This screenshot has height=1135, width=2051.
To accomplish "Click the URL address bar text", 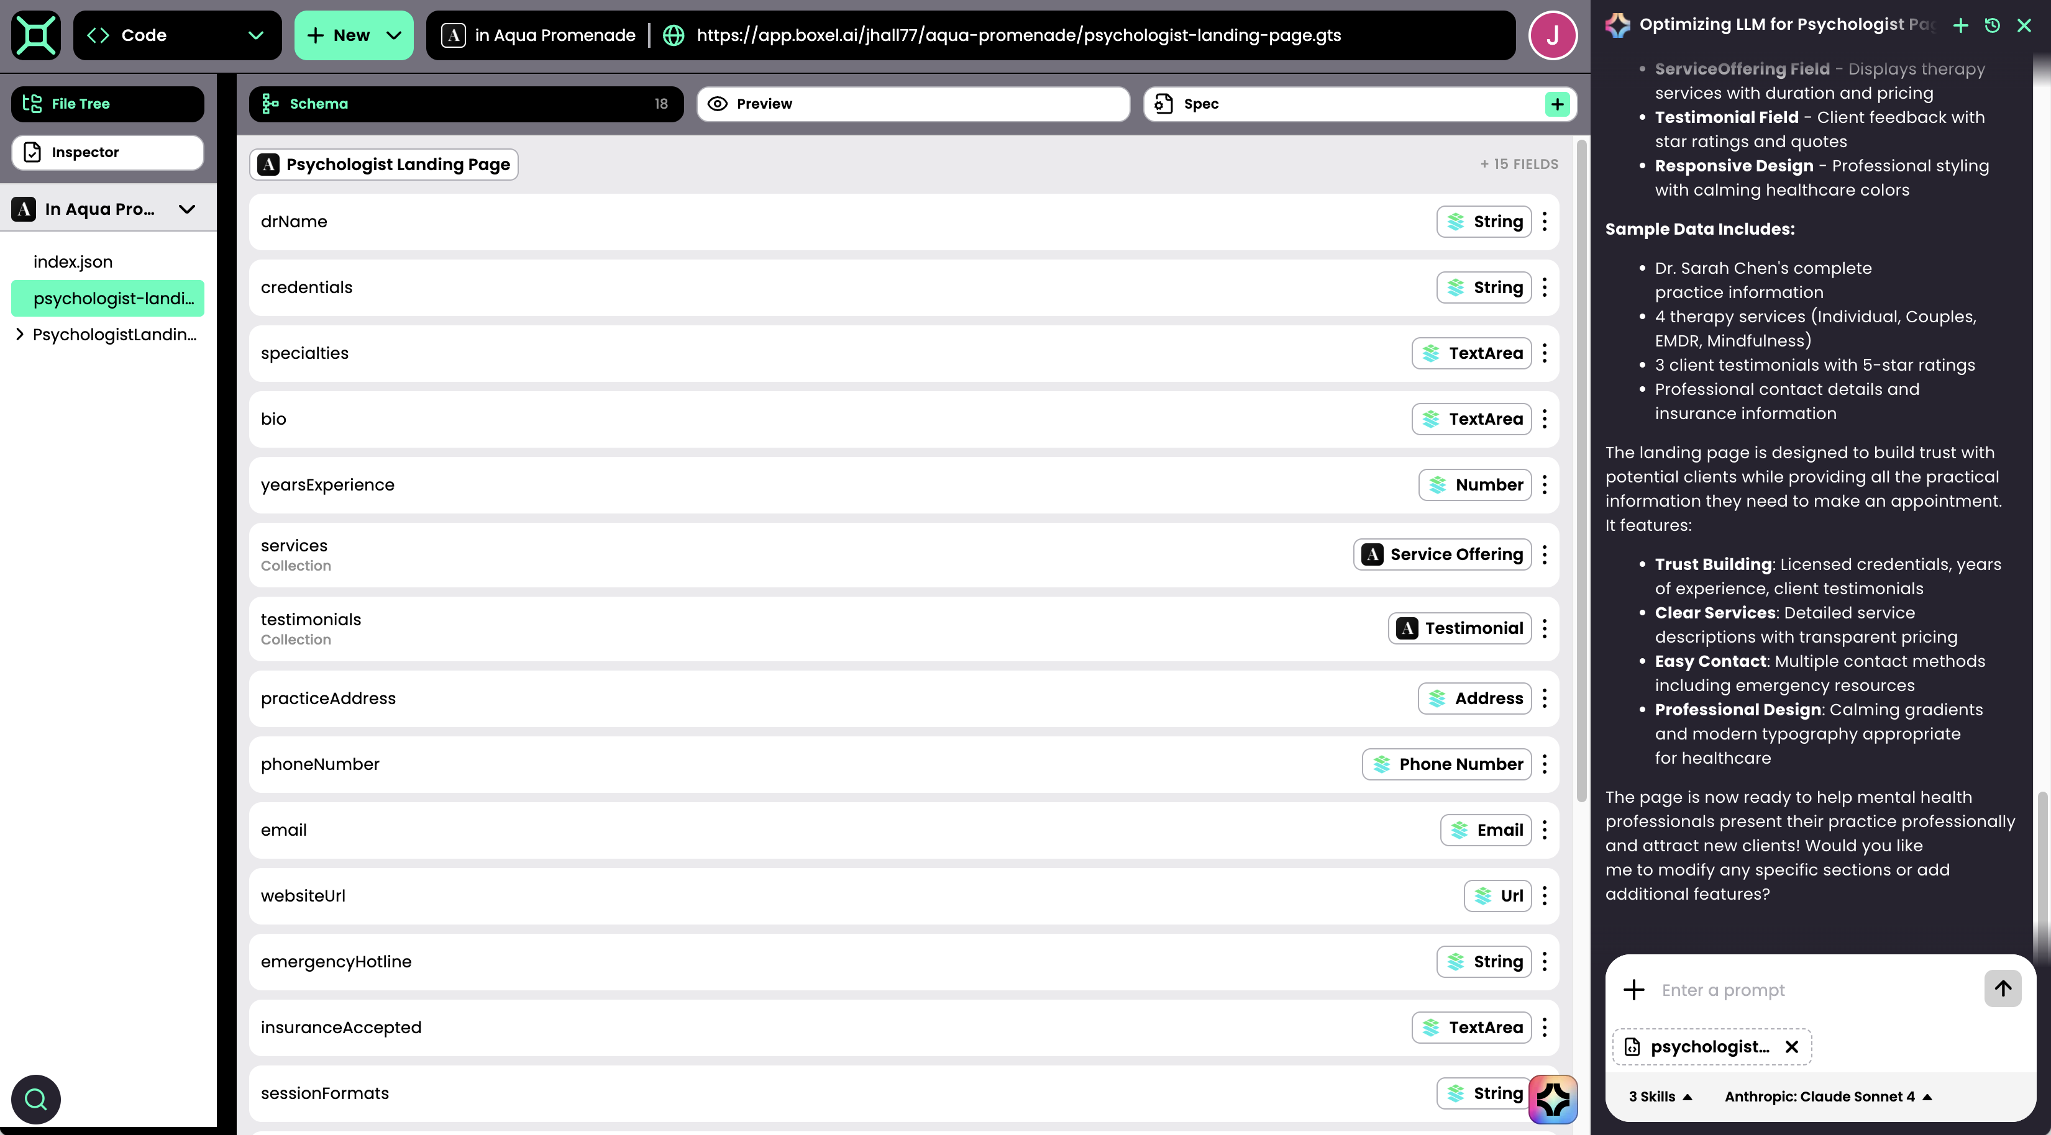I will (x=1018, y=35).
